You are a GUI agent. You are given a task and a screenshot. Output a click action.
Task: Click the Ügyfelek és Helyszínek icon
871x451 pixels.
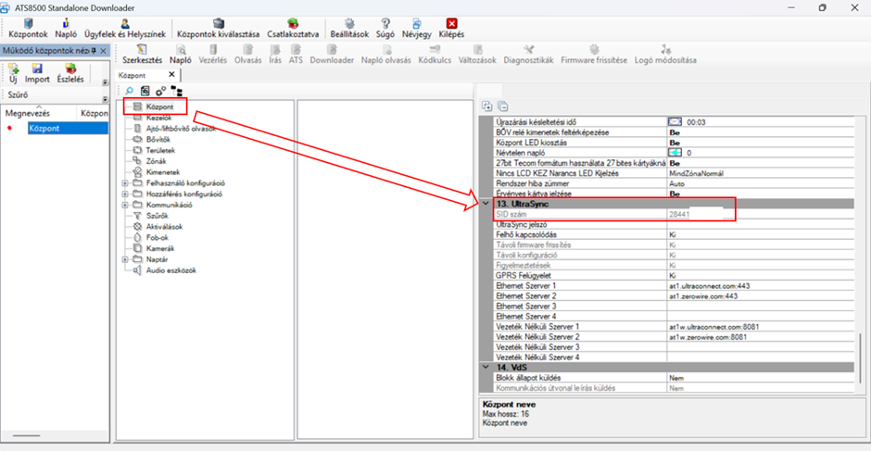(124, 23)
